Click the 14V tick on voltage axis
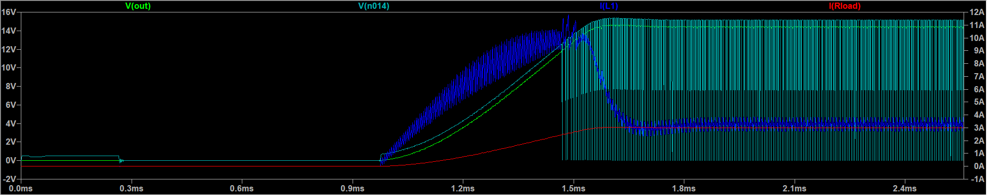The image size is (987, 195). 8,31
